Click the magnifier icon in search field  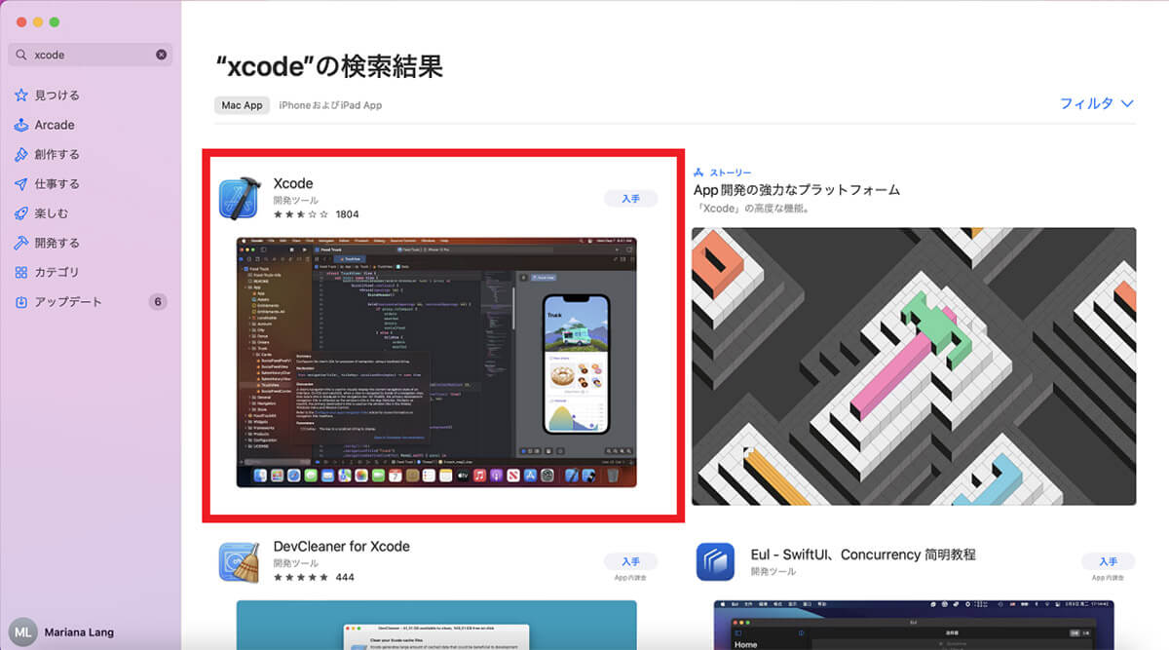click(21, 55)
